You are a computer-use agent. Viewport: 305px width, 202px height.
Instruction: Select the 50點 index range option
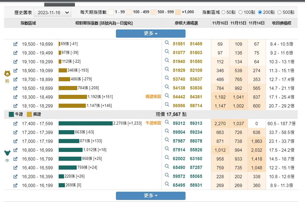tap(224, 12)
